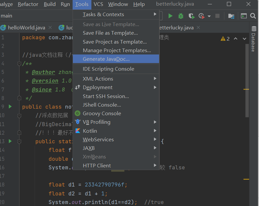Click the editor vertical scrollbar thumb
The image size is (259, 206).
[247, 81]
